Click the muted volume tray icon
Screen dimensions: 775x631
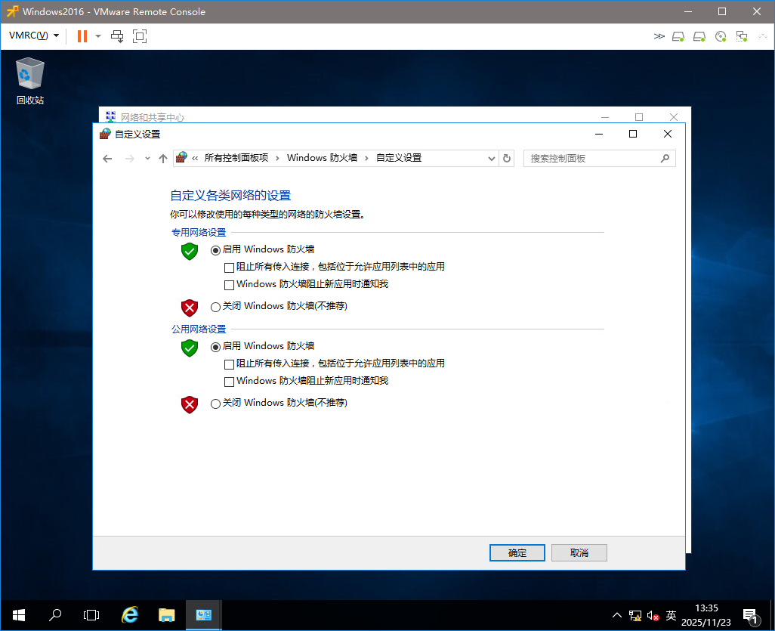pos(653,616)
